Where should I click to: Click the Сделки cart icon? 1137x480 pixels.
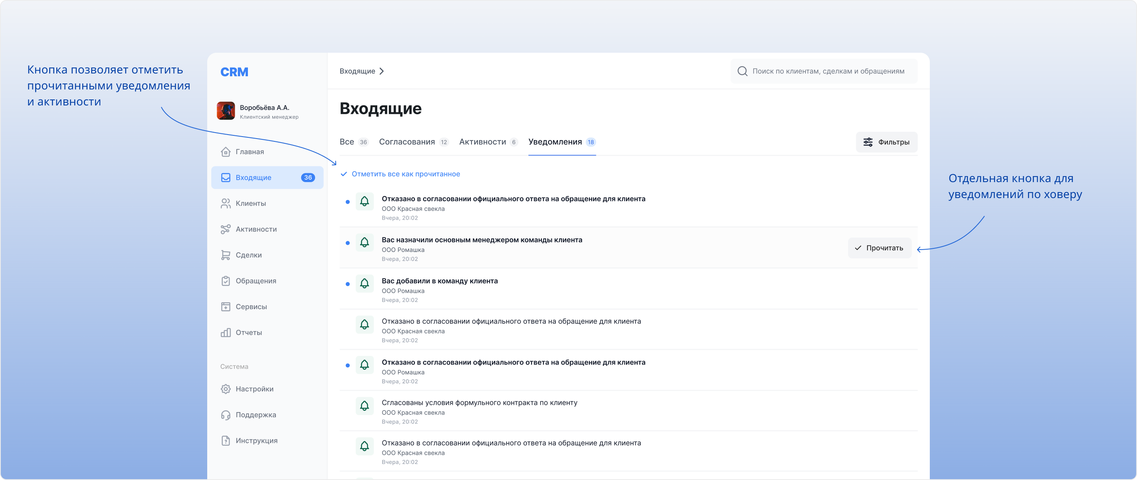[x=226, y=255]
